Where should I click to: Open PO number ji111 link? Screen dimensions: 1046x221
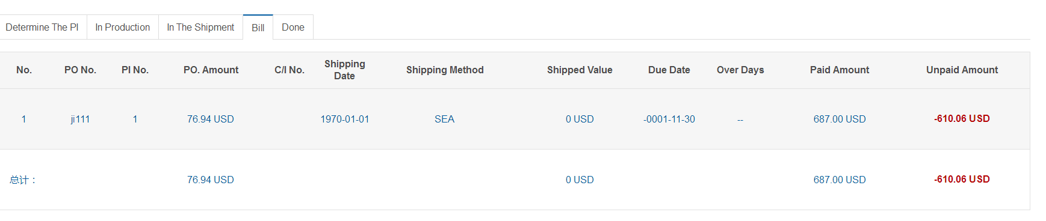[80, 119]
